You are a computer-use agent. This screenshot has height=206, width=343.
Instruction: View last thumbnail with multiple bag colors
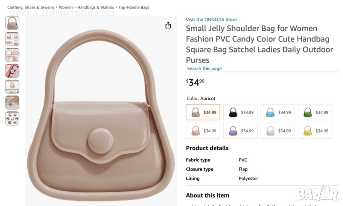tap(12, 118)
